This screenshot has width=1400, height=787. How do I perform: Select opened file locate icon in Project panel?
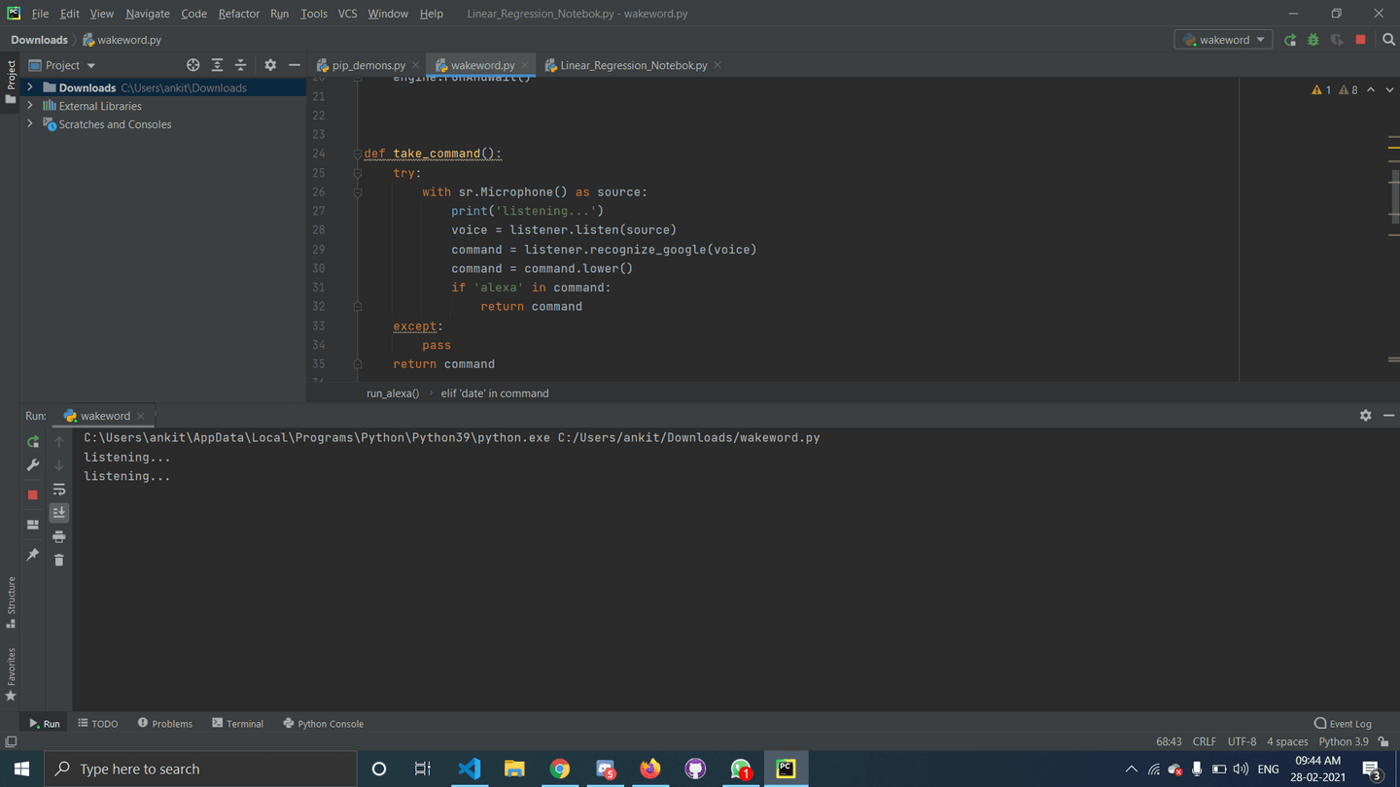coord(193,65)
